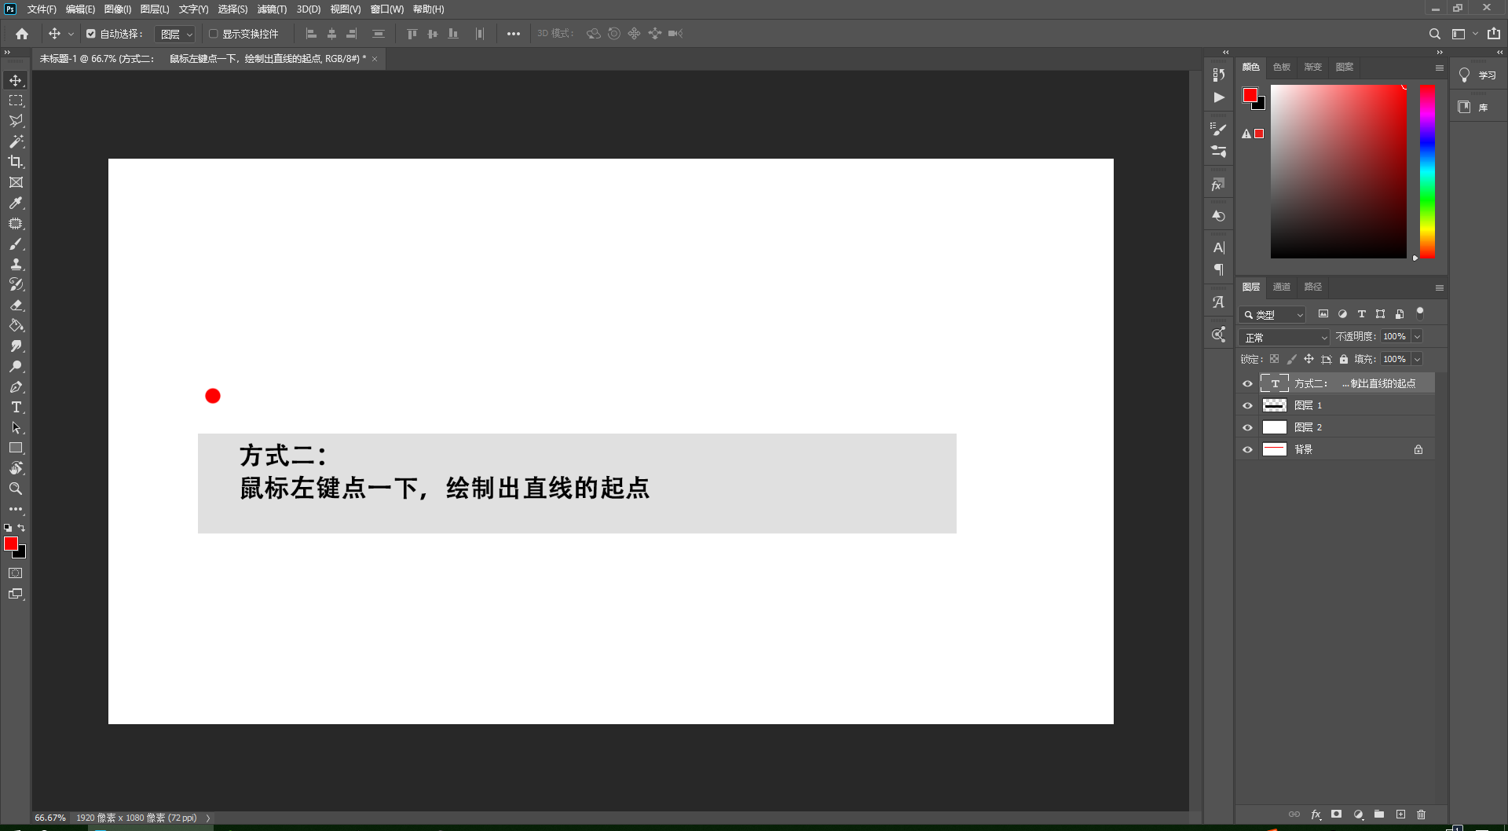Click the rainbow hue slider strip
The width and height of the screenshot is (1508, 831).
[x=1427, y=171]
